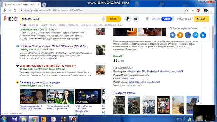
Task: Dismiss the social login popup
Action: (x=205, y=28)
